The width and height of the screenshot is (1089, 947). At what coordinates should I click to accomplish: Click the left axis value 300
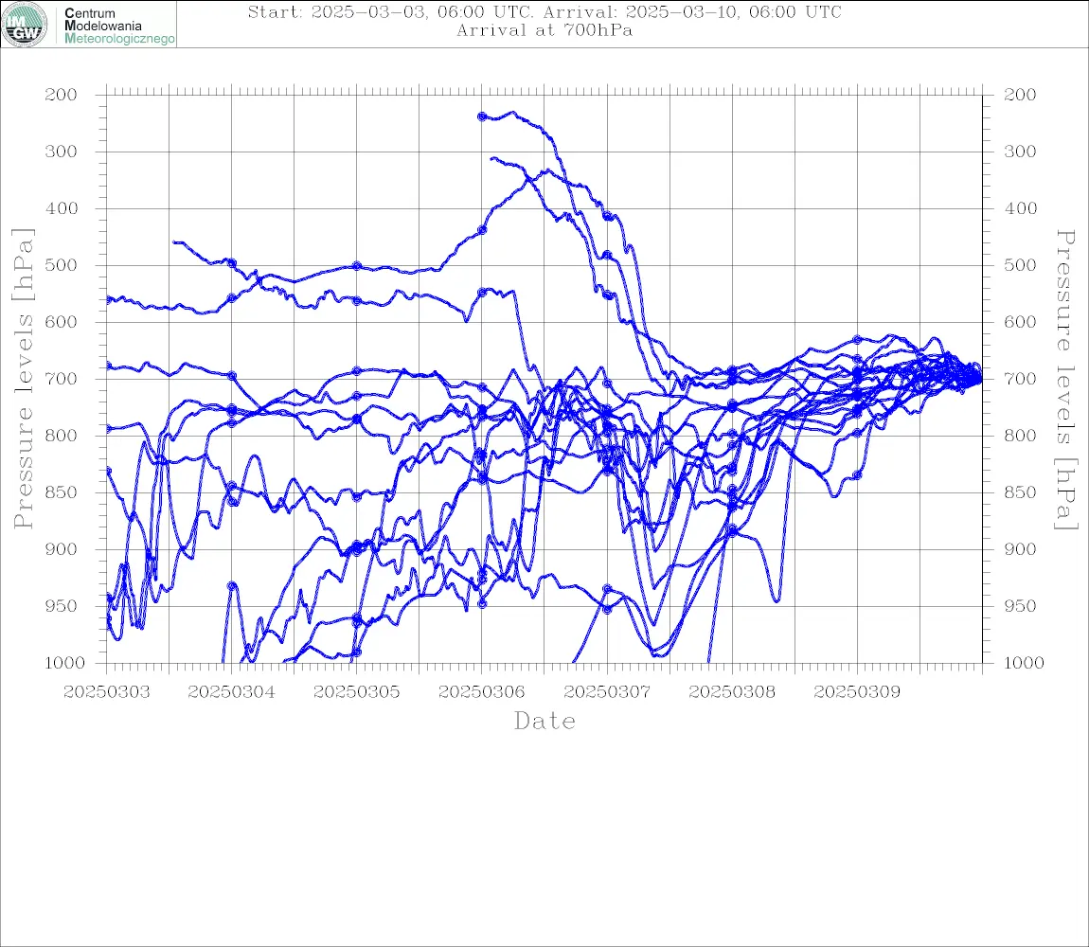tap(62, 152)
